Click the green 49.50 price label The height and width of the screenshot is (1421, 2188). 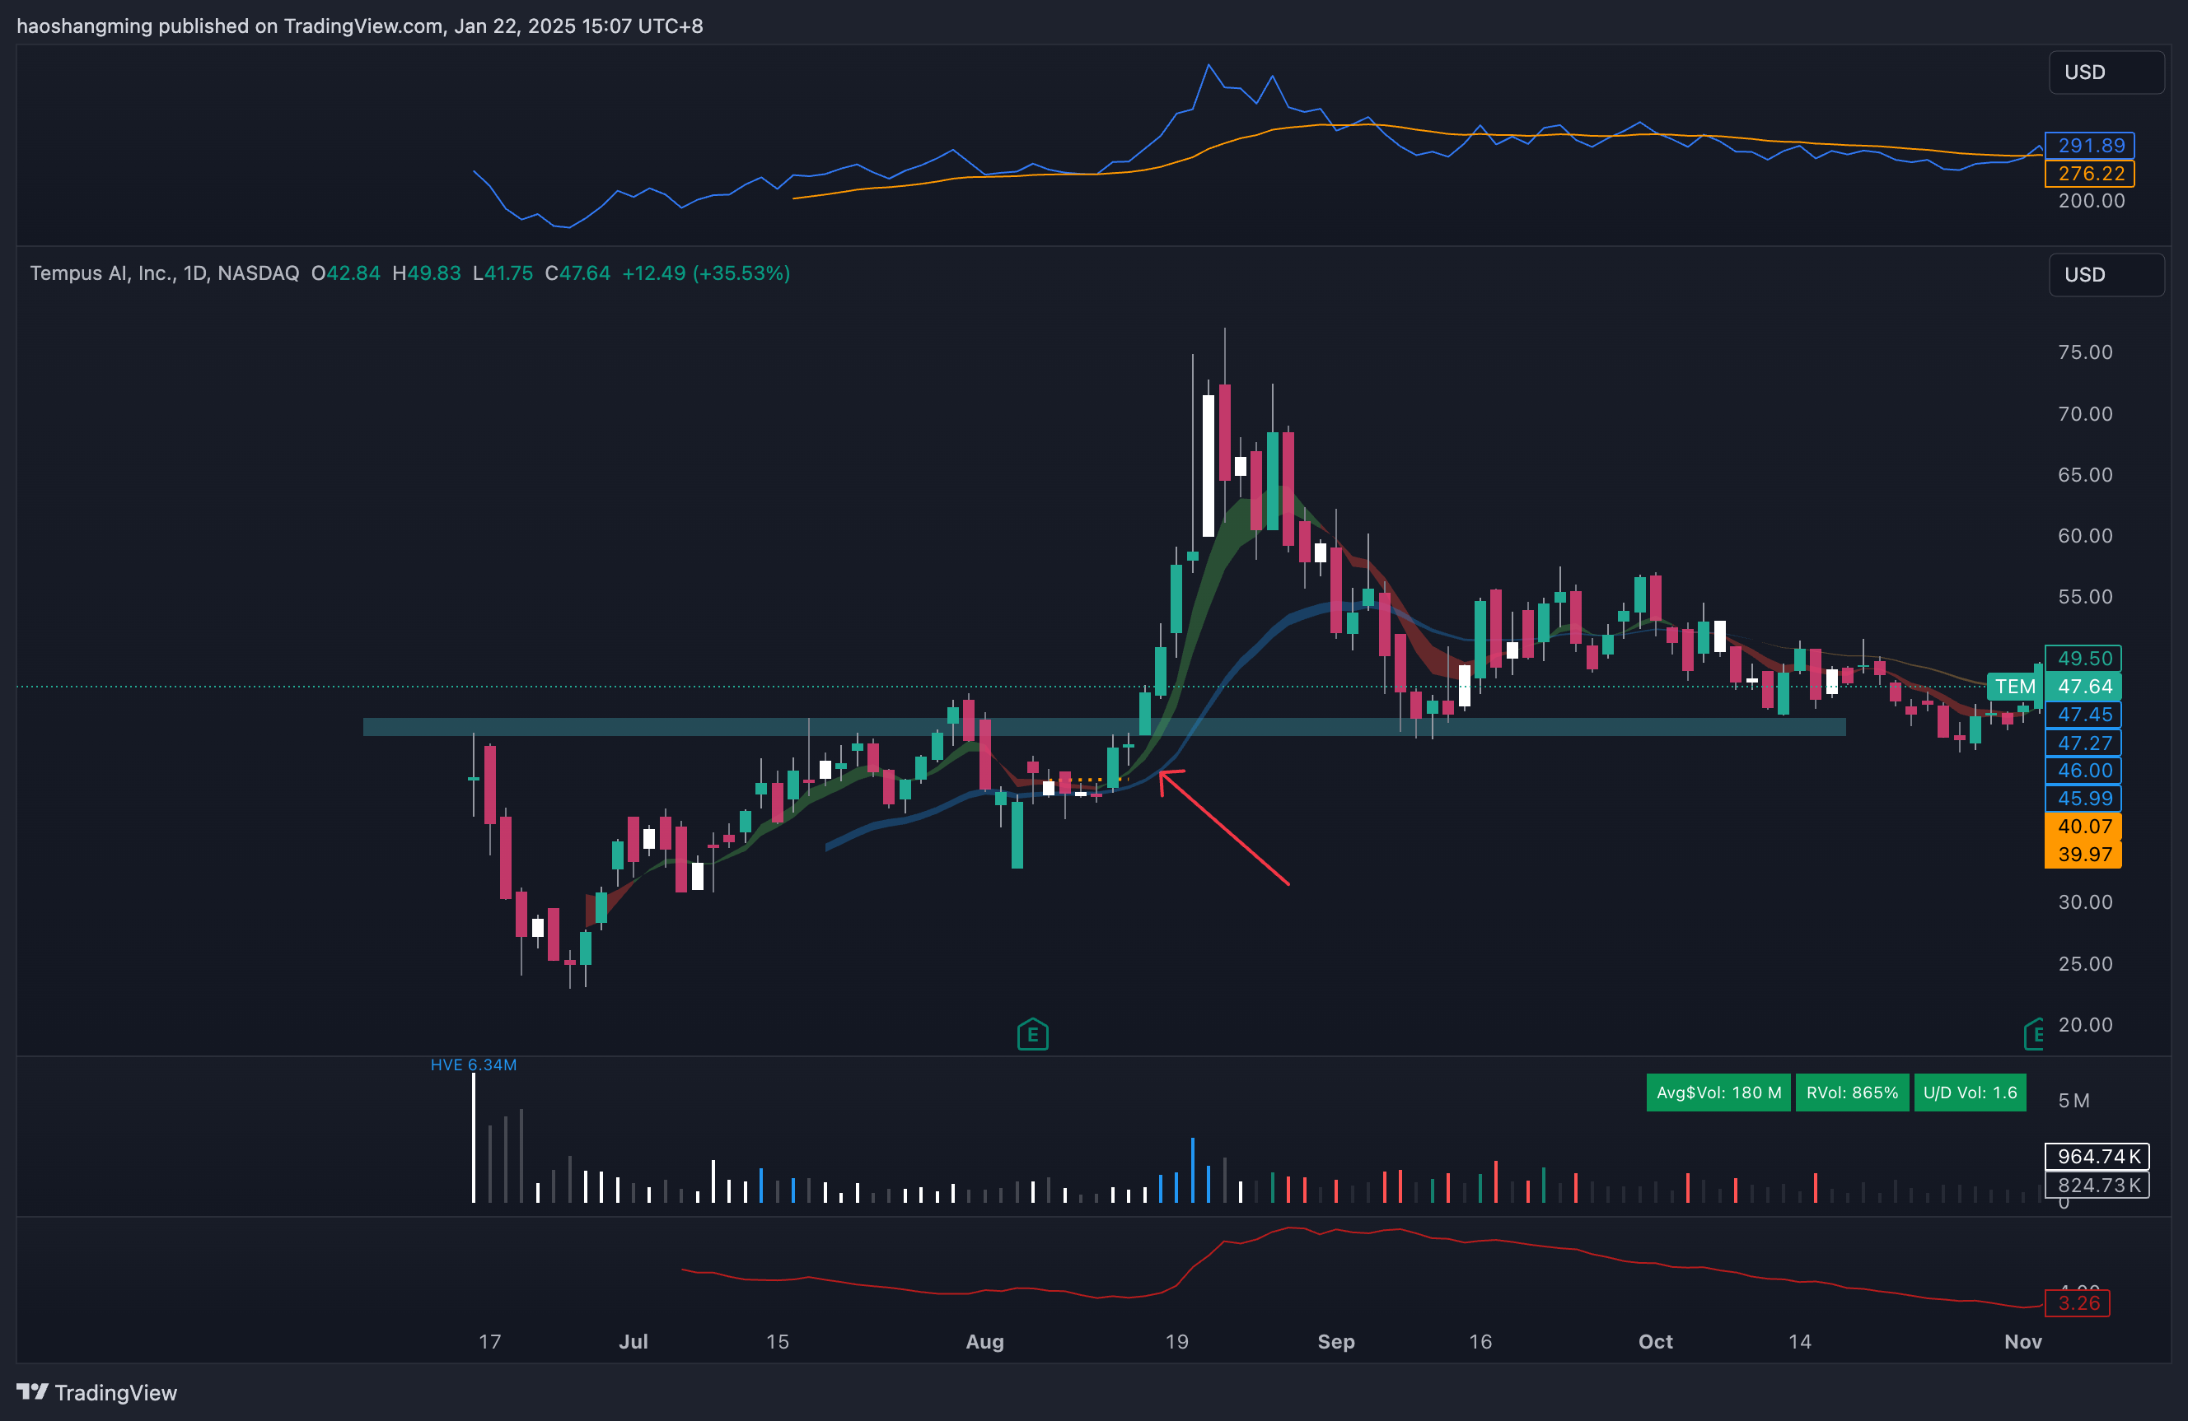[2084, 658]
